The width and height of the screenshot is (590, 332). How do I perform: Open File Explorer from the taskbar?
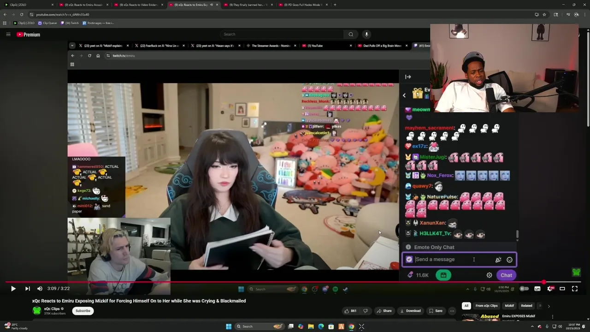coord(311,326)
